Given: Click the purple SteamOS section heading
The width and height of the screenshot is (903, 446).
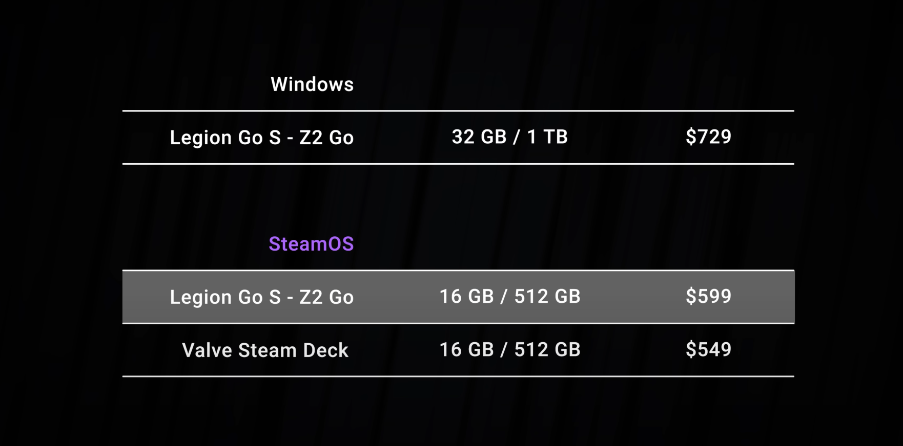Looking at the screenshot, I should (x=311, y=244).
